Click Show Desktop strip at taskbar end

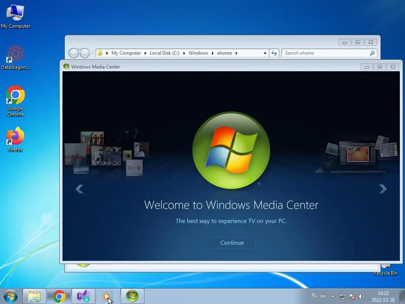(402, 296)
